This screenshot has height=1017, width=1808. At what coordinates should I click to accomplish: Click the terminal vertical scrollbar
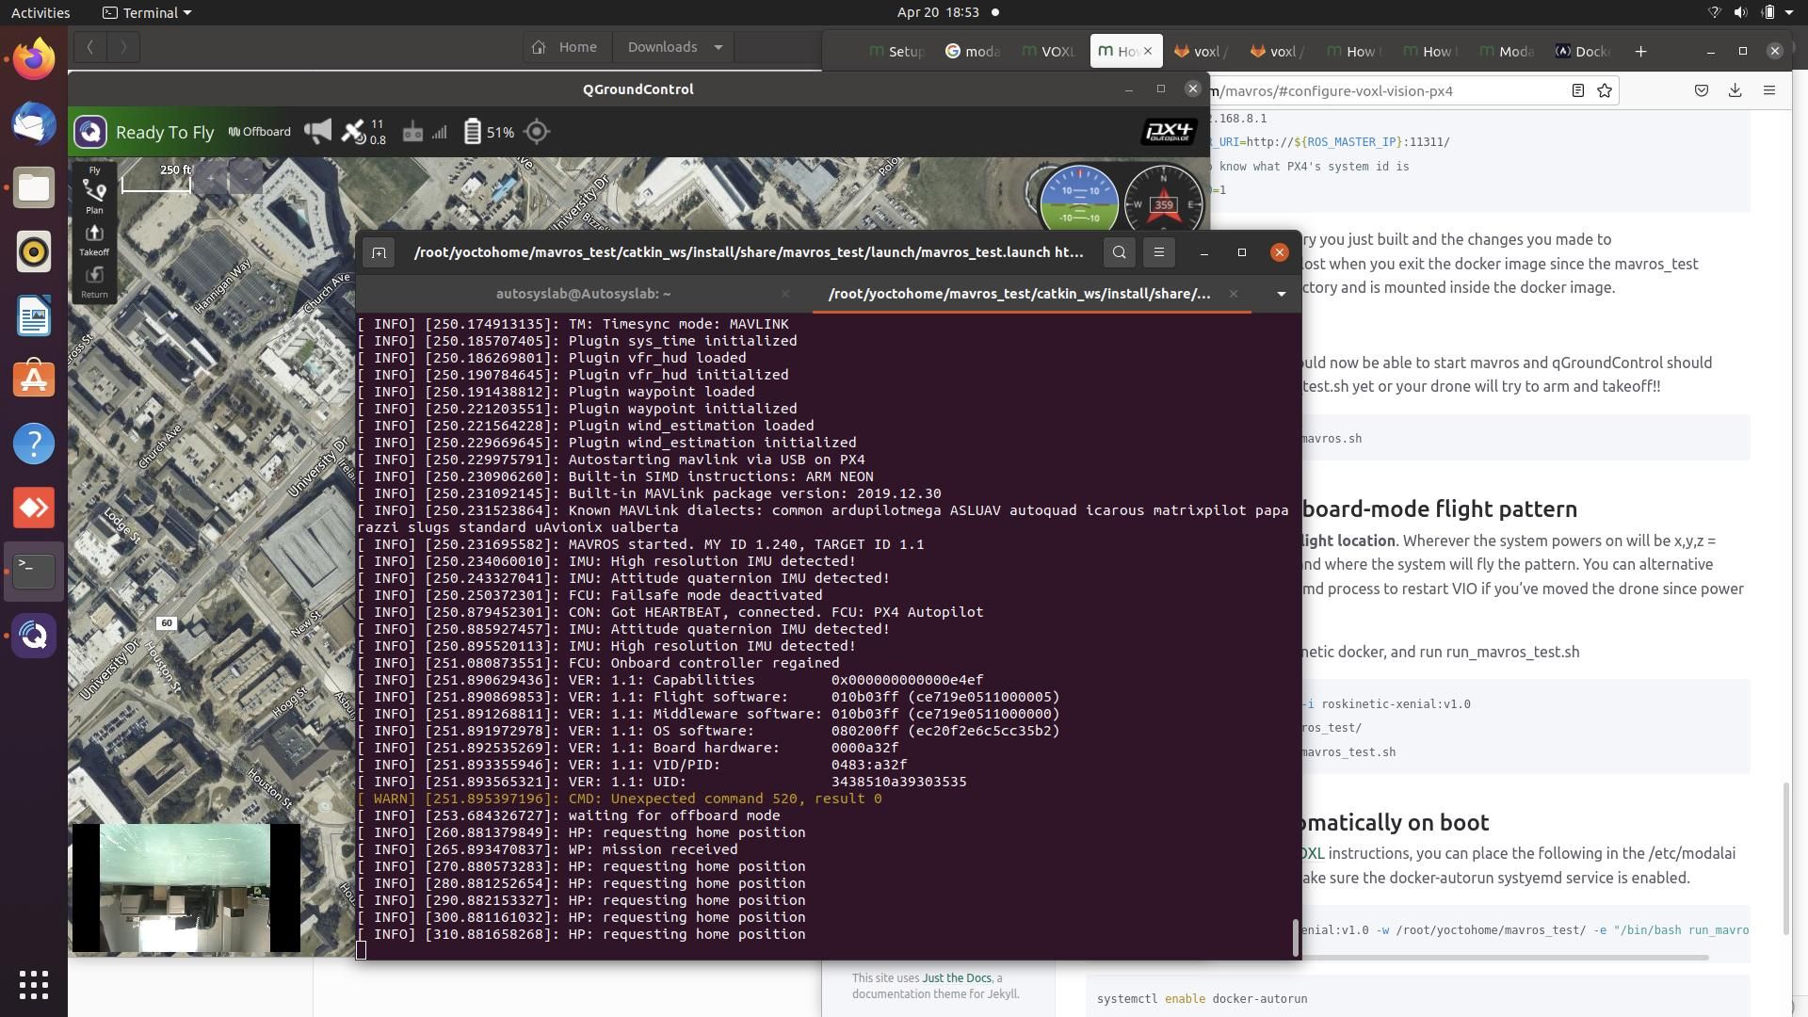1296,937
